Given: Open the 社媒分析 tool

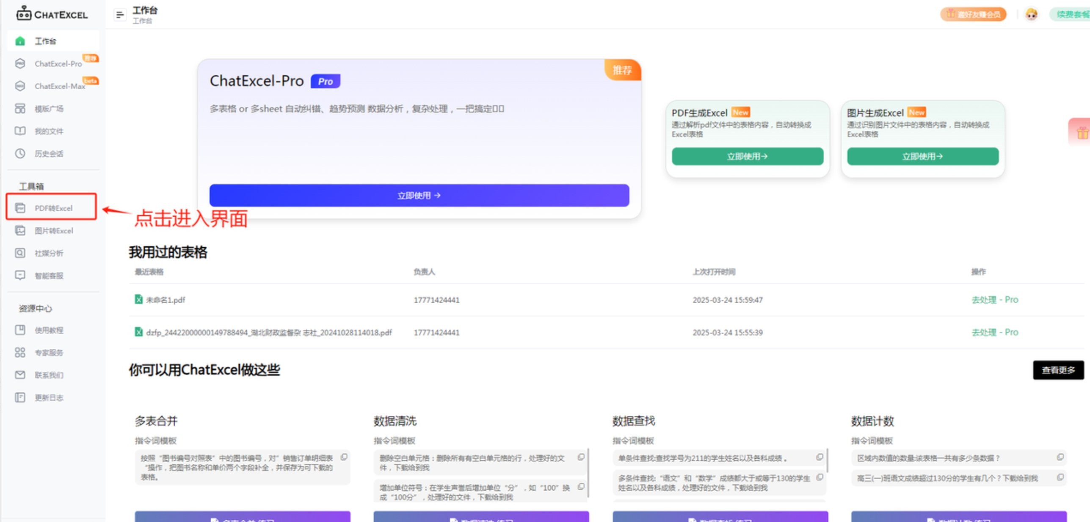Looking at the screenshot, I should click(49, 253).
